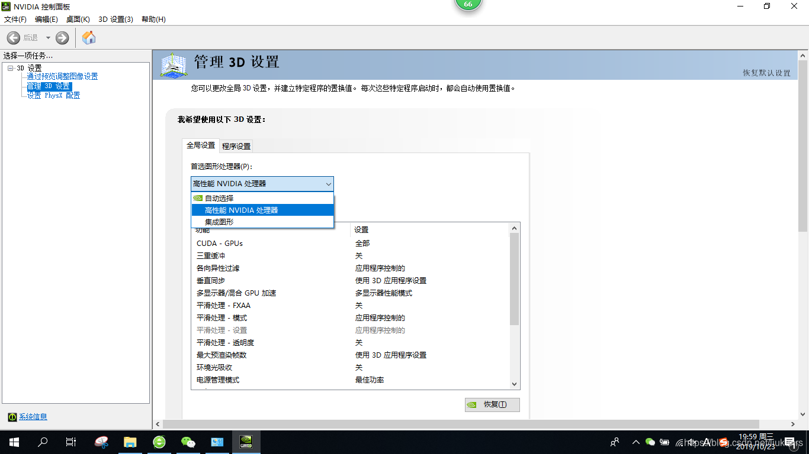This screenshot has height=454, width=809.
Task: Click the 多显示器性能模式 value
Action: pyautogui.click(x=384, y=293)
